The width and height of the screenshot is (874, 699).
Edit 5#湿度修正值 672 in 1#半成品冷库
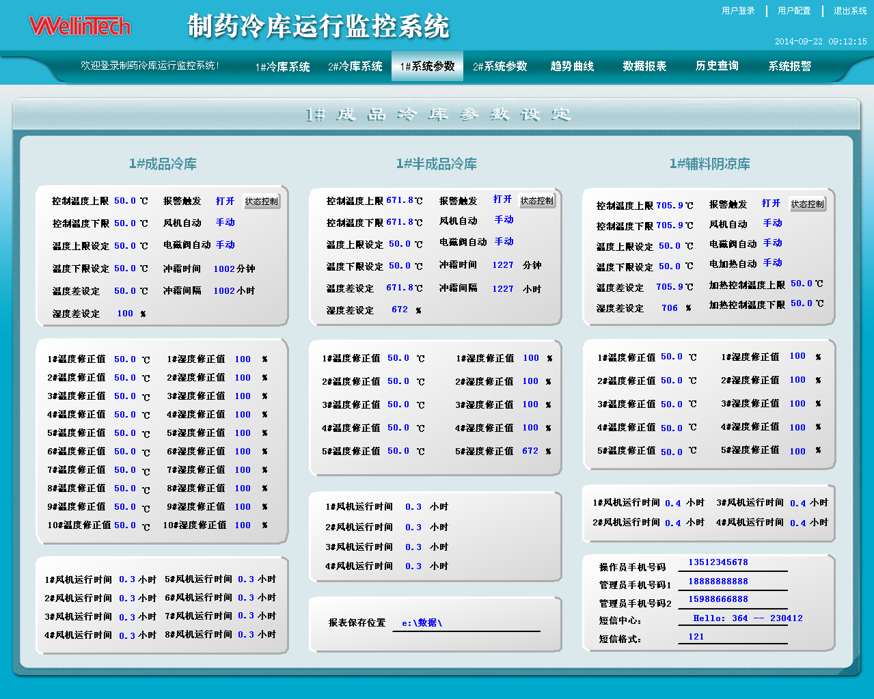(530, 451)
